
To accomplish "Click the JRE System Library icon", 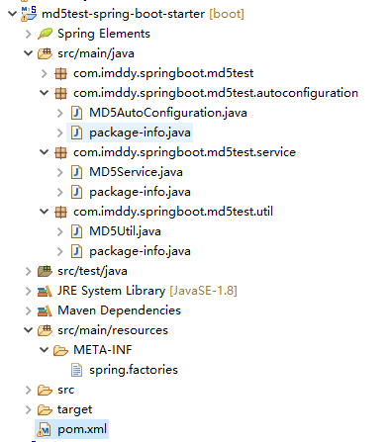I will click(x=45, y=291).
